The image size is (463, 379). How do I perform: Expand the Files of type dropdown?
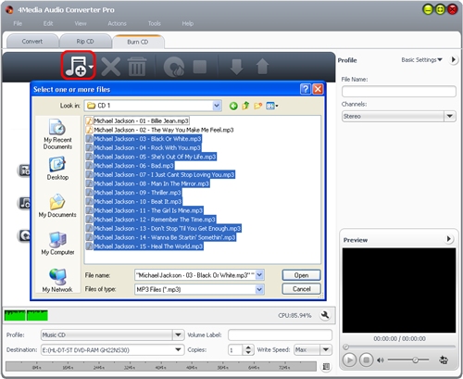coord(259,289)
